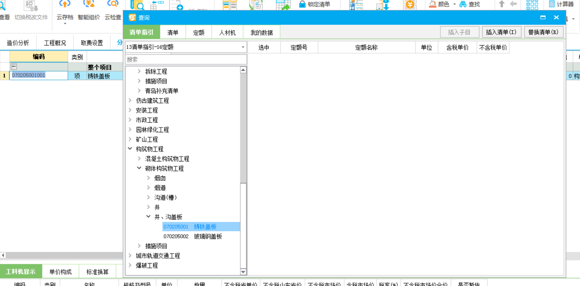Expand the 拆除工程 tree node
Viewport: 580px width, 286px height.
point(139,71)
